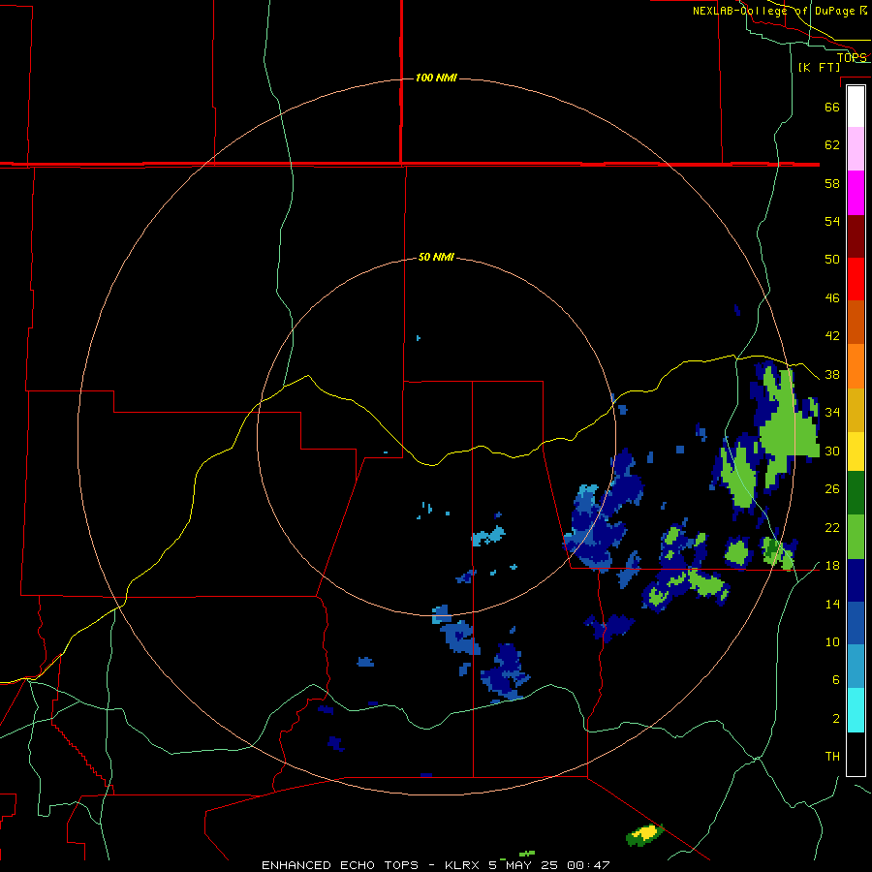Viewport: 872px width, 872px height.
Task: Click the light pink swatch on the color scale
Action: coord(856,149)
